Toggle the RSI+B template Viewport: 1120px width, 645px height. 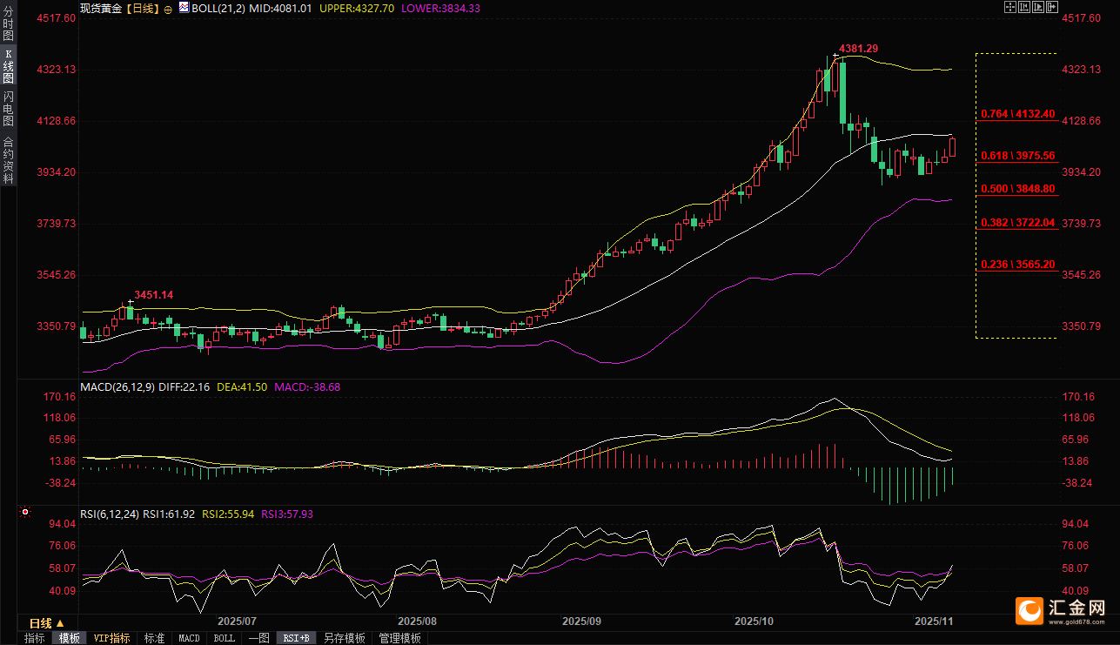coord(295,638)
